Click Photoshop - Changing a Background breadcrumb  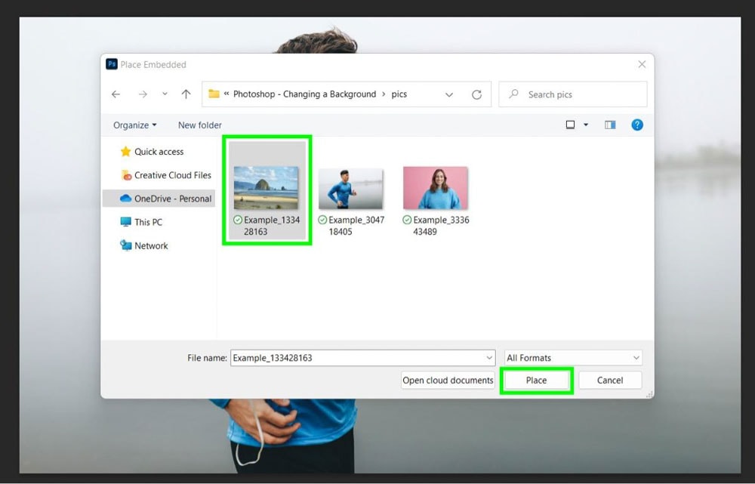(305, 94)
